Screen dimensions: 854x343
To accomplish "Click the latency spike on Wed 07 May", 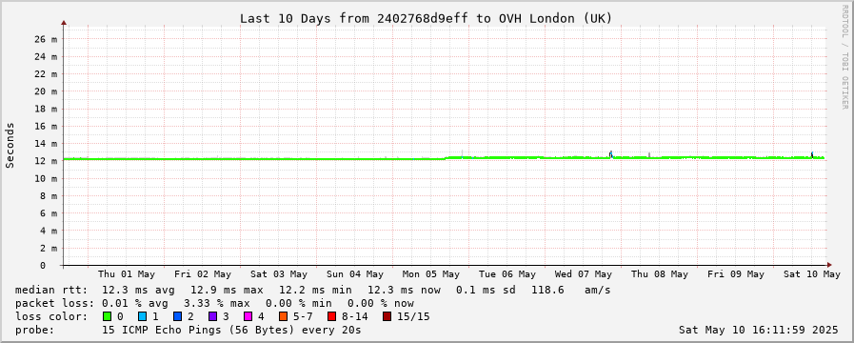I will pos(610,154).
